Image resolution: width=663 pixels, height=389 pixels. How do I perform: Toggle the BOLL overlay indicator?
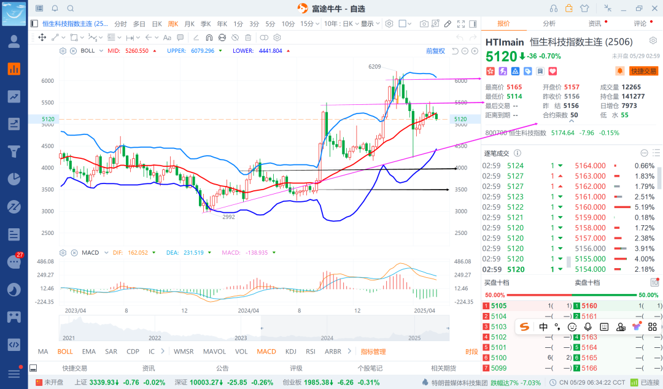[x=65, y=352]
